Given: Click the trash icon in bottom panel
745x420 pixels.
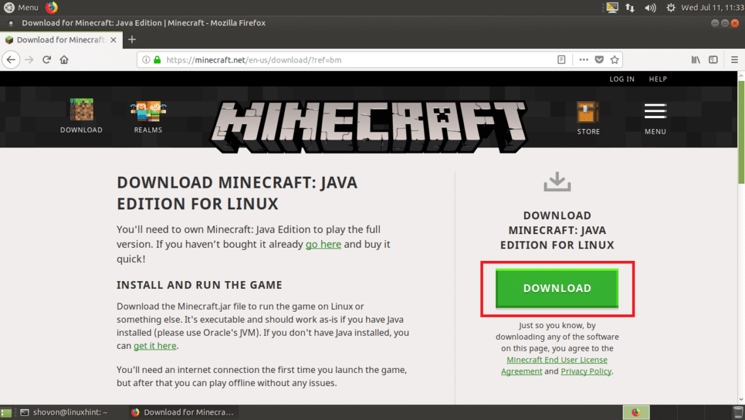Looking at the screenshot, I should (x=738, y=412).
